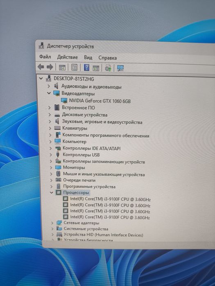This screenshot has height=286, width=215.
Task: Expand the Контроллеры USB category
Action: [x=50, y=155]
